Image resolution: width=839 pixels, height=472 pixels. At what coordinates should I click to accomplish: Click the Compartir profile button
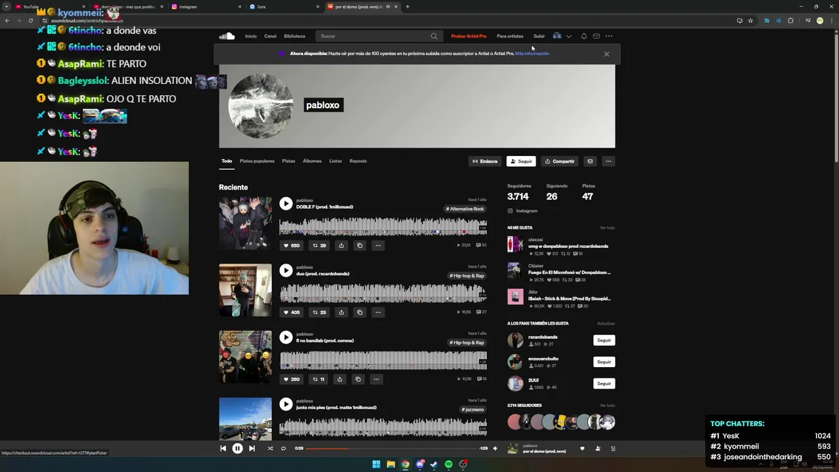click(x=559, y=161)
